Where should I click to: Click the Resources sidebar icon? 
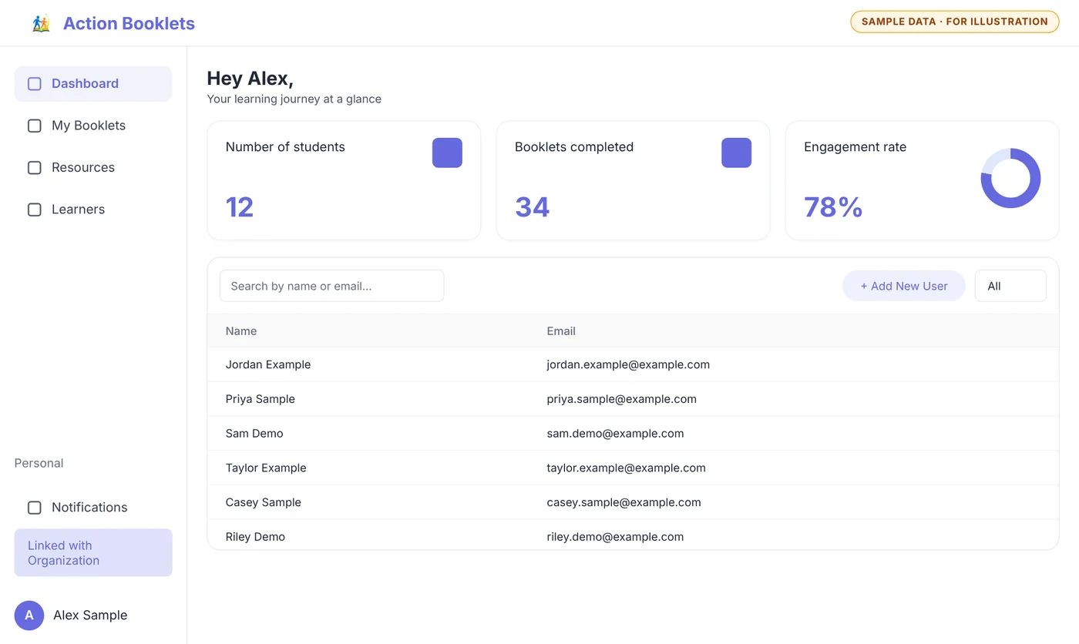[35, 167]
